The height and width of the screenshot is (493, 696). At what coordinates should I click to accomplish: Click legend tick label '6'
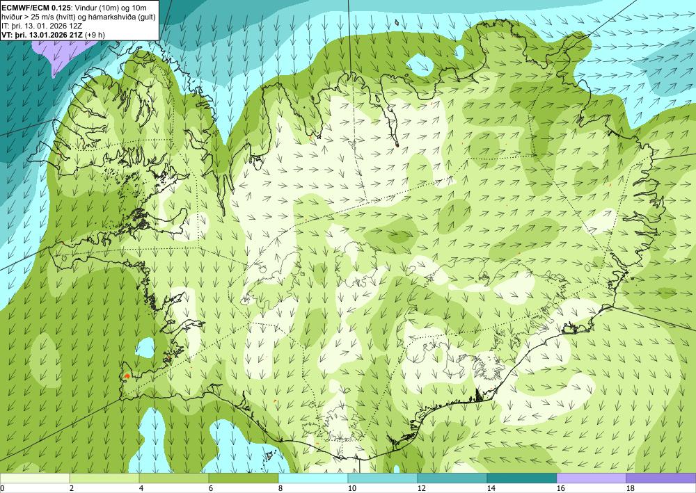tap(211, 489)
